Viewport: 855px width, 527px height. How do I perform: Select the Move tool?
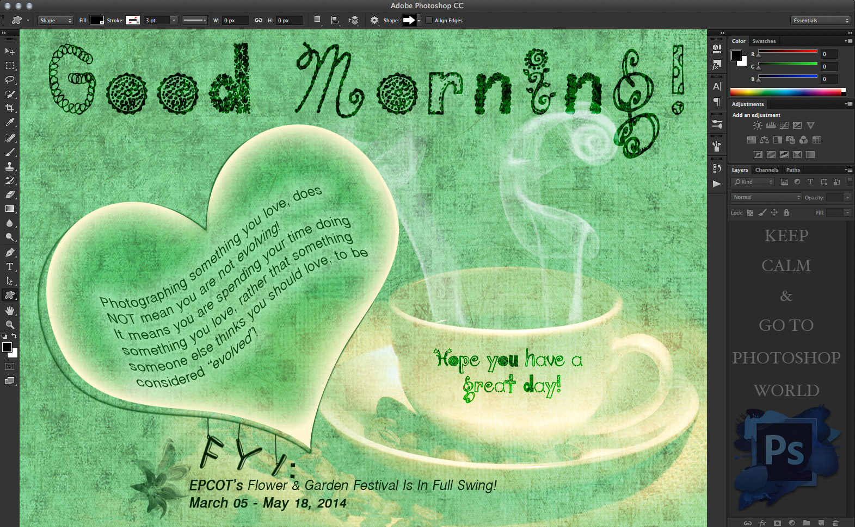coord(10,51)
